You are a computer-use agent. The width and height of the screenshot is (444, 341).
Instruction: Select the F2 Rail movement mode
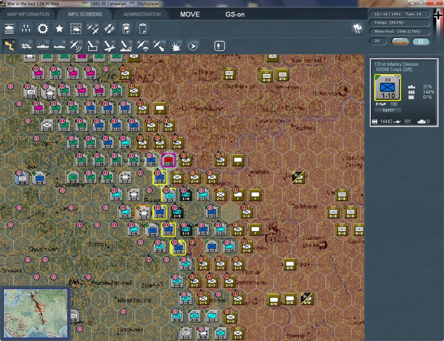(26, 46)
